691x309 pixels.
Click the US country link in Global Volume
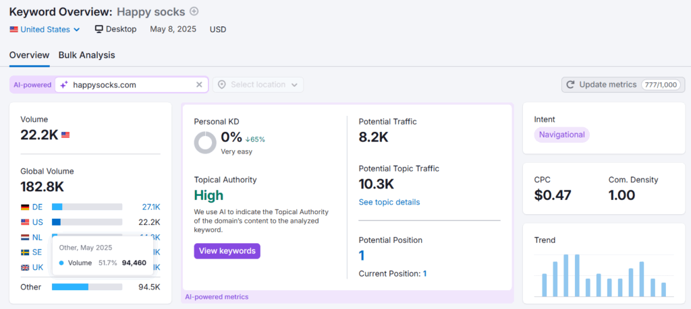coord(38,222)
